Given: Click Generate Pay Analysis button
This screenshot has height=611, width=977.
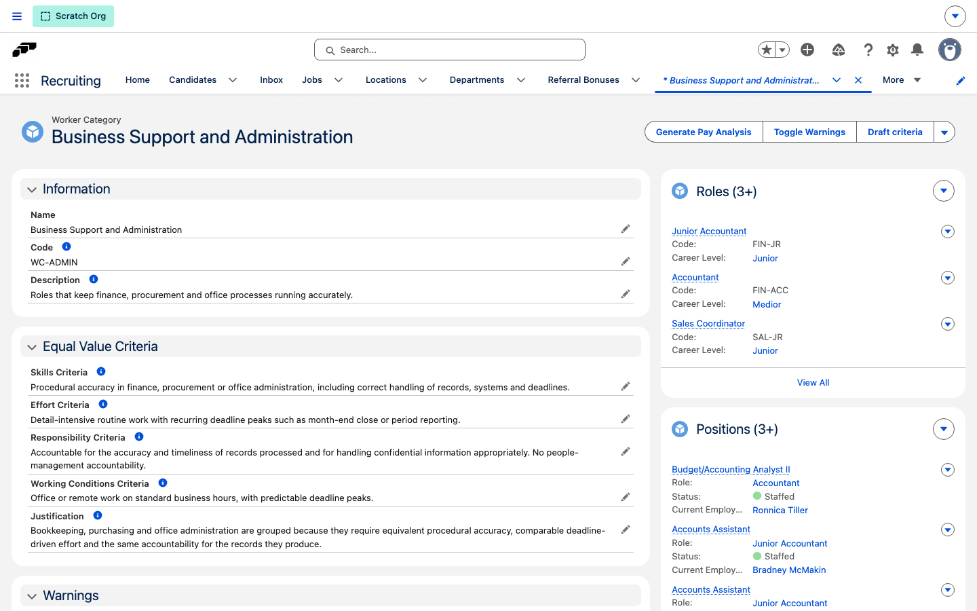Looking at the screenshot, I should coord(704,132).
